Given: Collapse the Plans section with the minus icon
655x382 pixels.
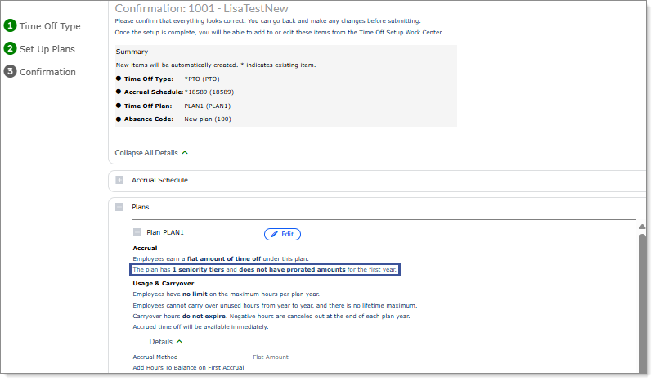Looking at the screenshot, I should coord(119,207).
